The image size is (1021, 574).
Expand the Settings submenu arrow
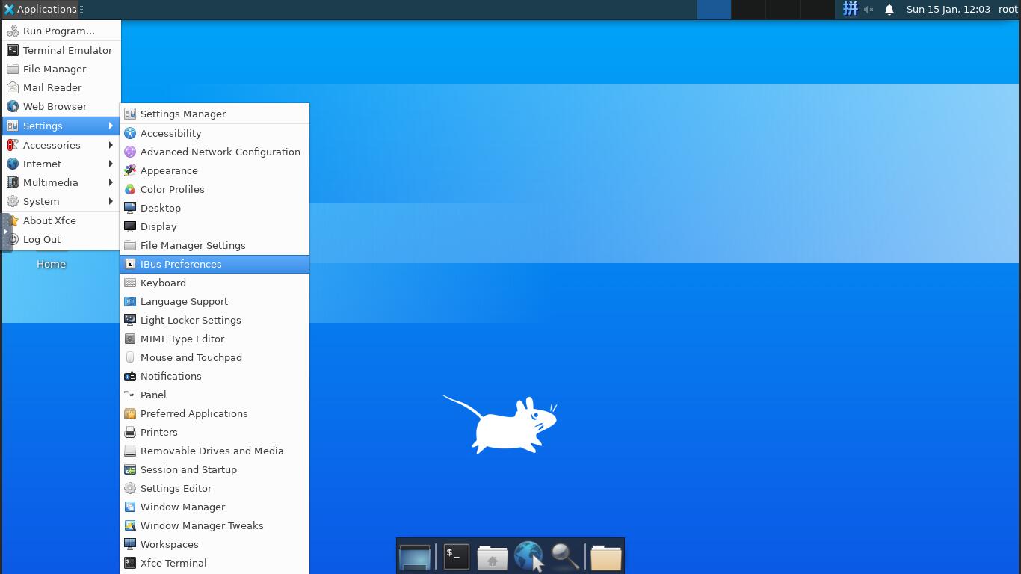click(111, 126)
